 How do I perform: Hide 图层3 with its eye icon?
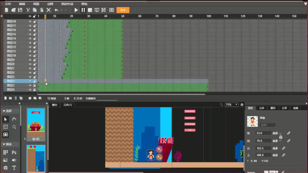pos(30,81)
